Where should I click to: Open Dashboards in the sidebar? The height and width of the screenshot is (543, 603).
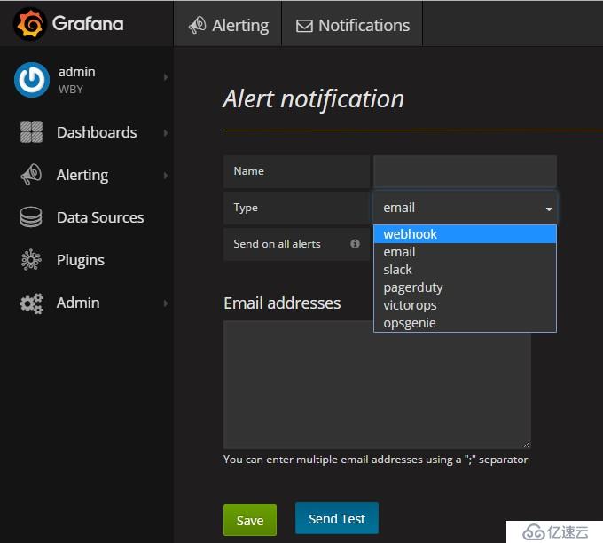97,132
